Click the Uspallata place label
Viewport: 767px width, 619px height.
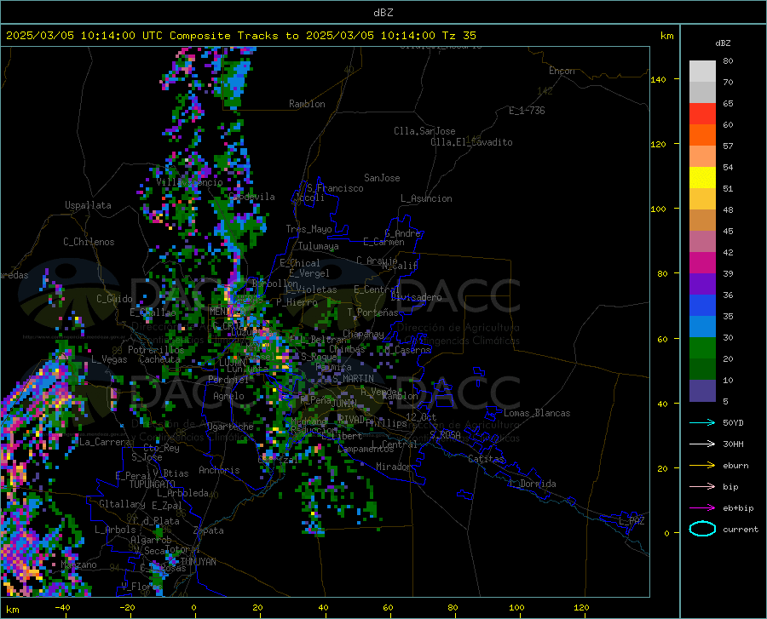pos(88,205)
